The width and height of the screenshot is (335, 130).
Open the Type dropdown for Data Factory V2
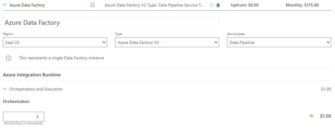167,42
